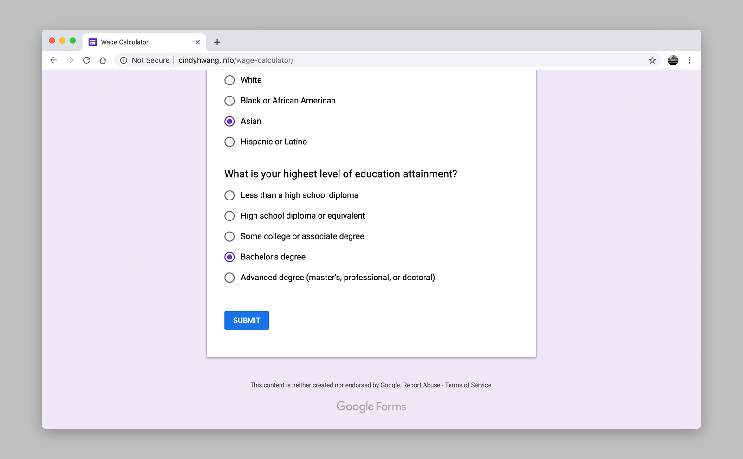Viewport: 743px width, 459px height.
Task: Click the Not Secure info icon
Action: point(123,60)
